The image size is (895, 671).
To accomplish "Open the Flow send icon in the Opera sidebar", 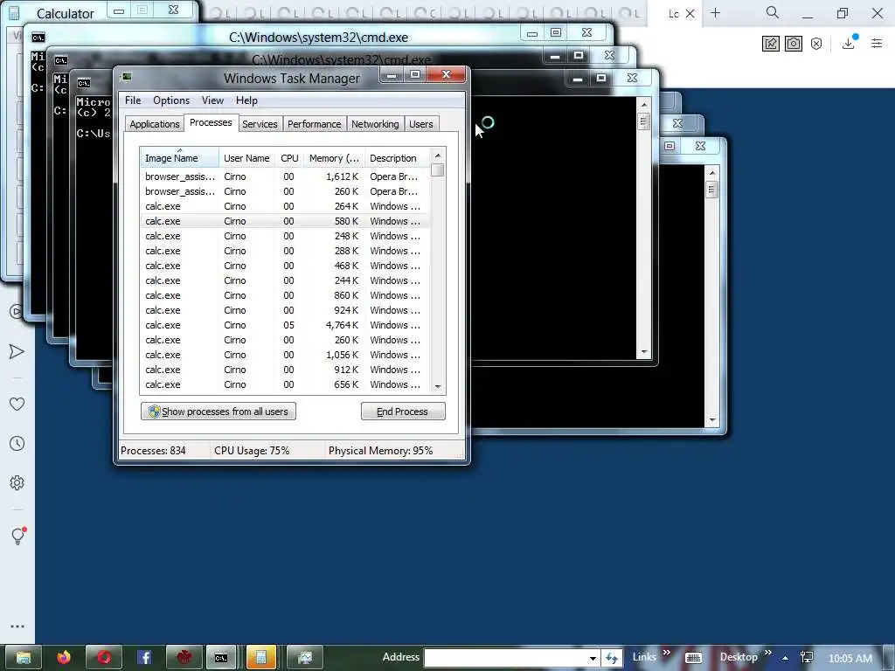I will coord(17,351).
